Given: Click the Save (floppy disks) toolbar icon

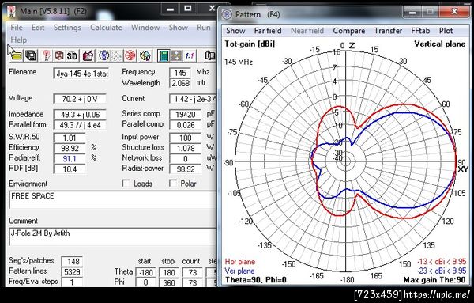Looking at the screenshot, I should [30, 55].
